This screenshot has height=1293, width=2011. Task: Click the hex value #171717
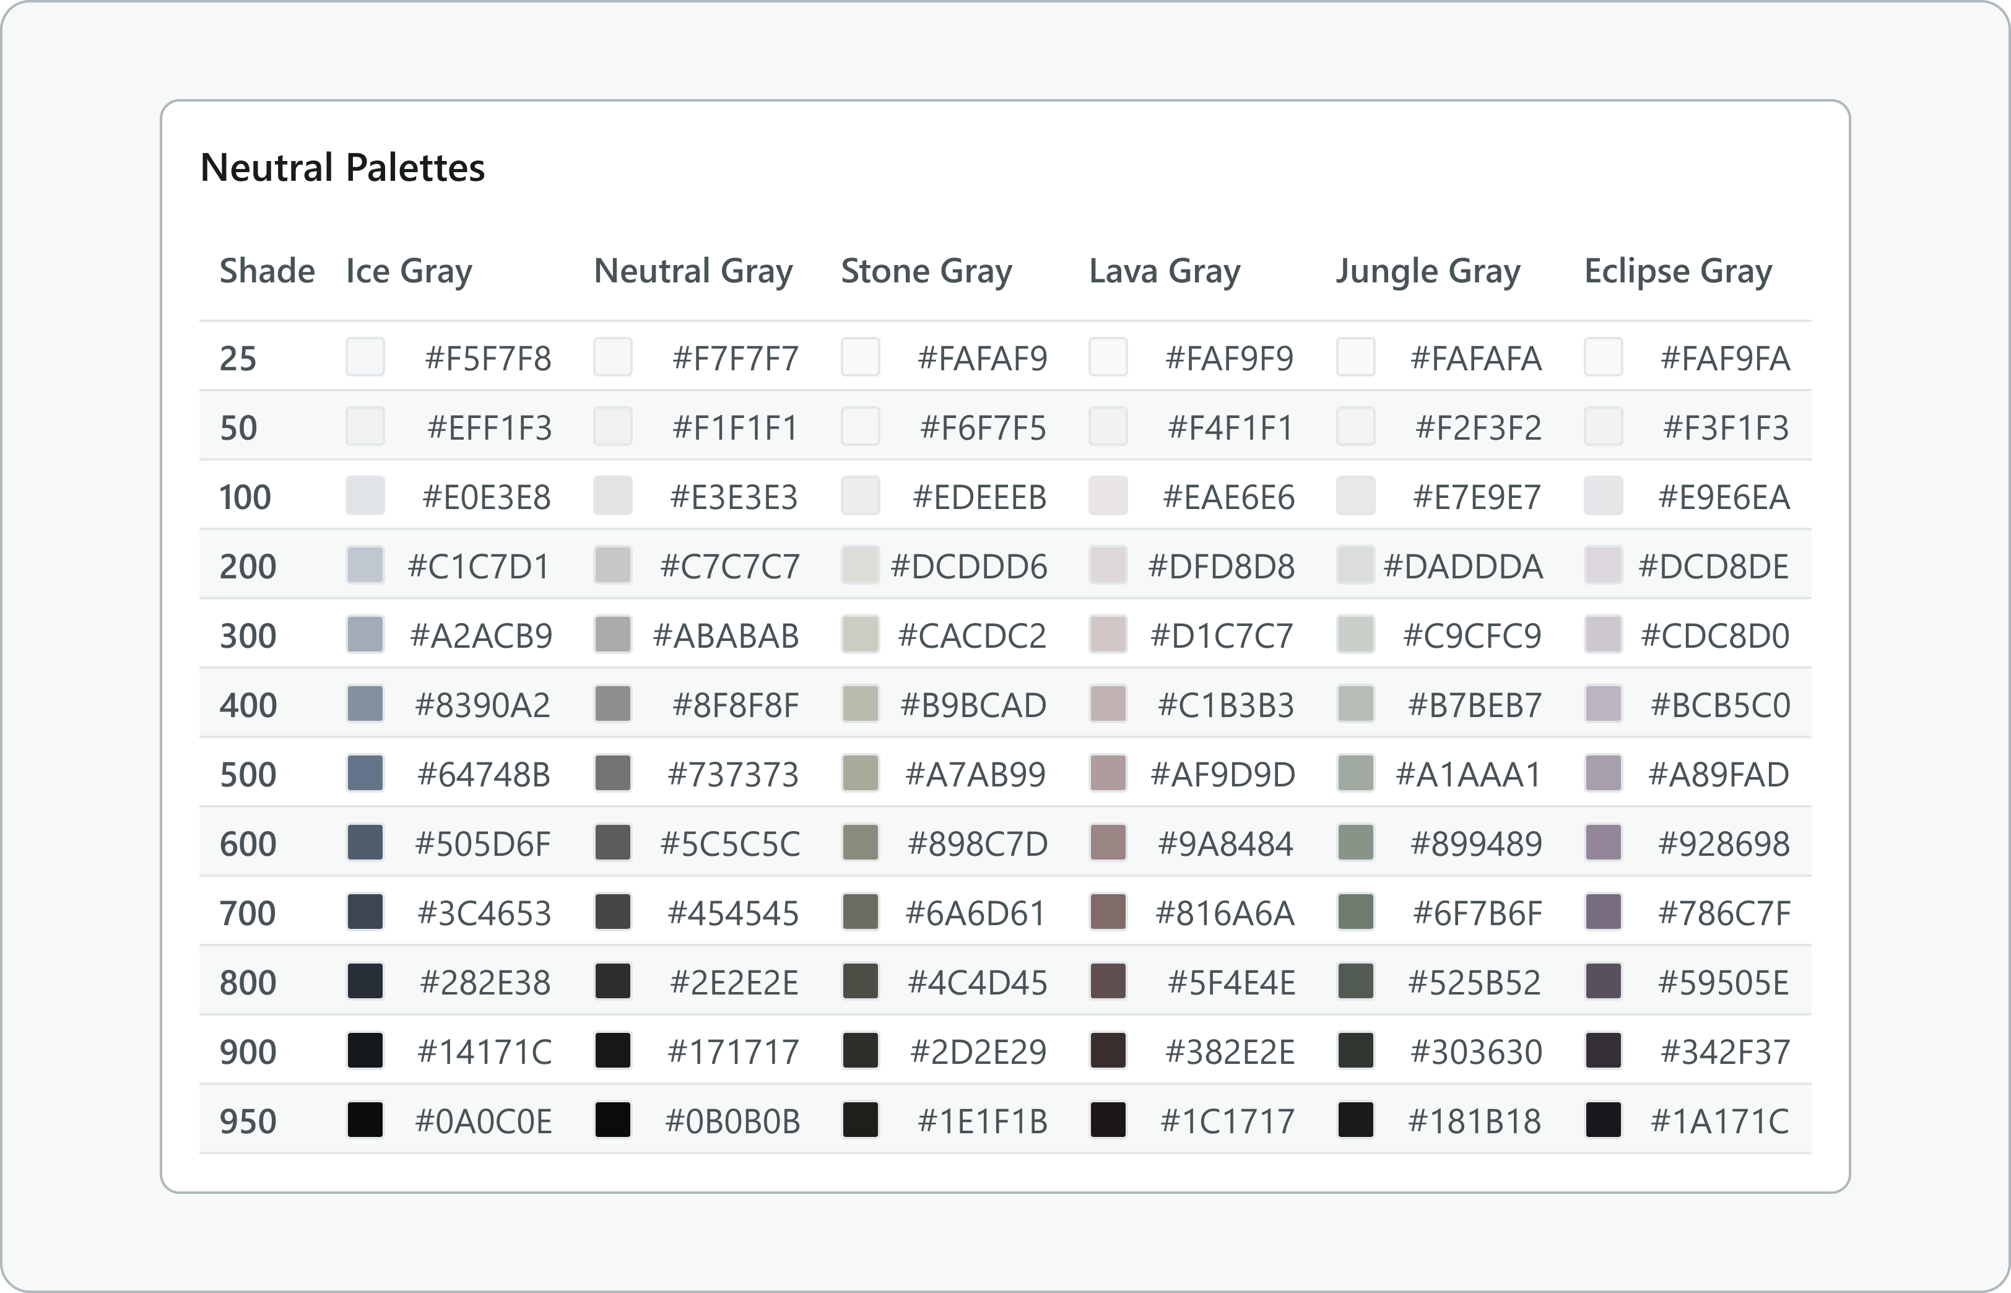click(732, 1052)
